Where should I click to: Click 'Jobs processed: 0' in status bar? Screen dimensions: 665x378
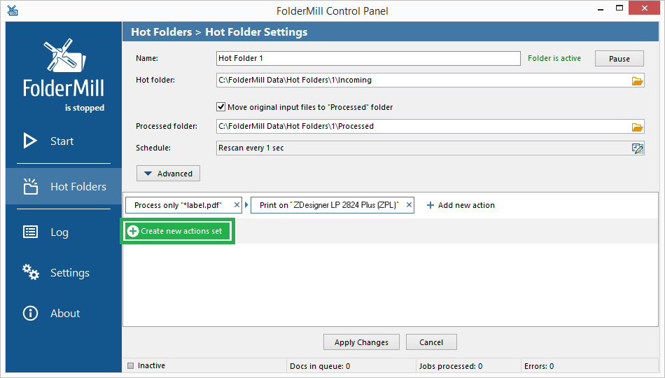tap(450, 366)
